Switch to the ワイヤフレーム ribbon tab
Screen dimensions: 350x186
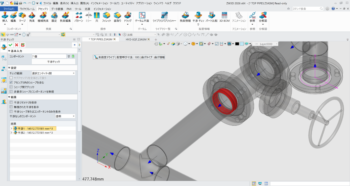point(27,9)
